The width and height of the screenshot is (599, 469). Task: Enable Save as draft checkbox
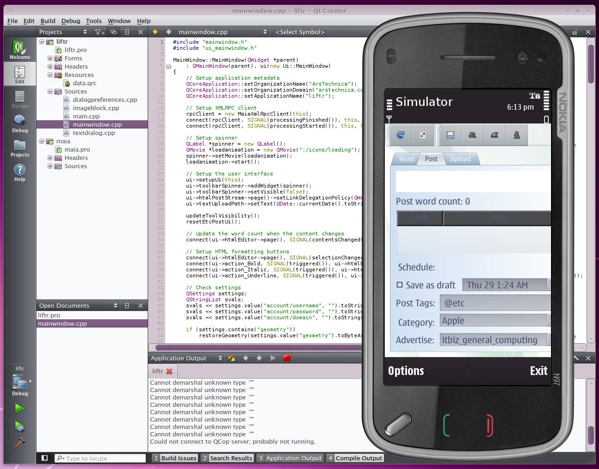400,285
